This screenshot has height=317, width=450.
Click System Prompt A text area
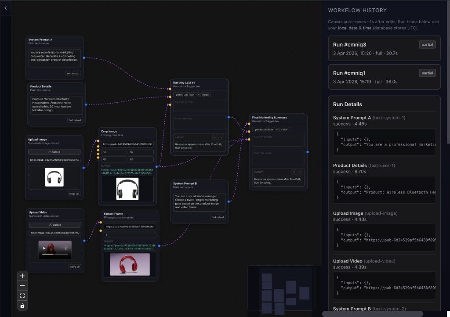(x=54, y=58)
